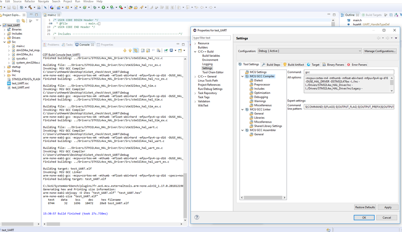Image resolution: width=402 pixels, height=232 pixels.
Task: Switch to the Error Parsers tab
Action: click(x=357, y=65)
